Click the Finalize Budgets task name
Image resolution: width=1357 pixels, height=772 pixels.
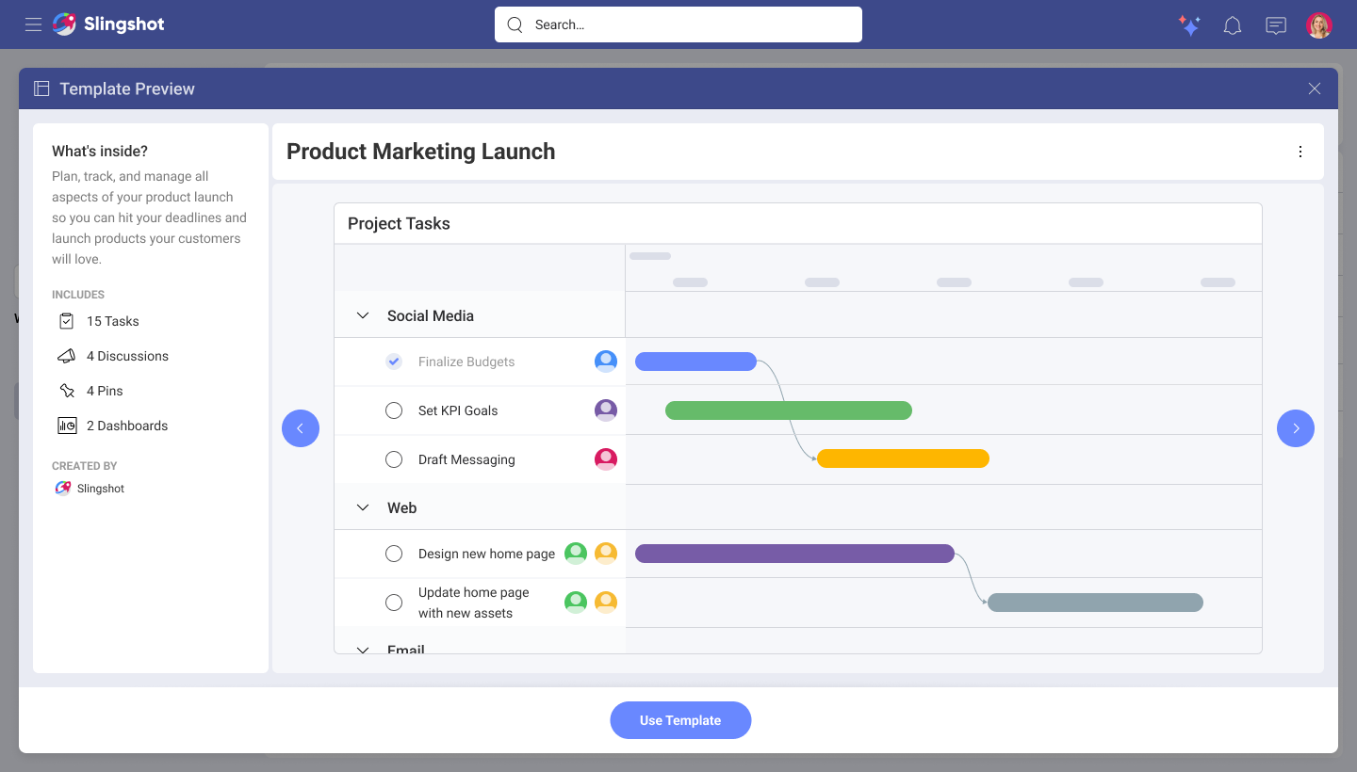466,362
